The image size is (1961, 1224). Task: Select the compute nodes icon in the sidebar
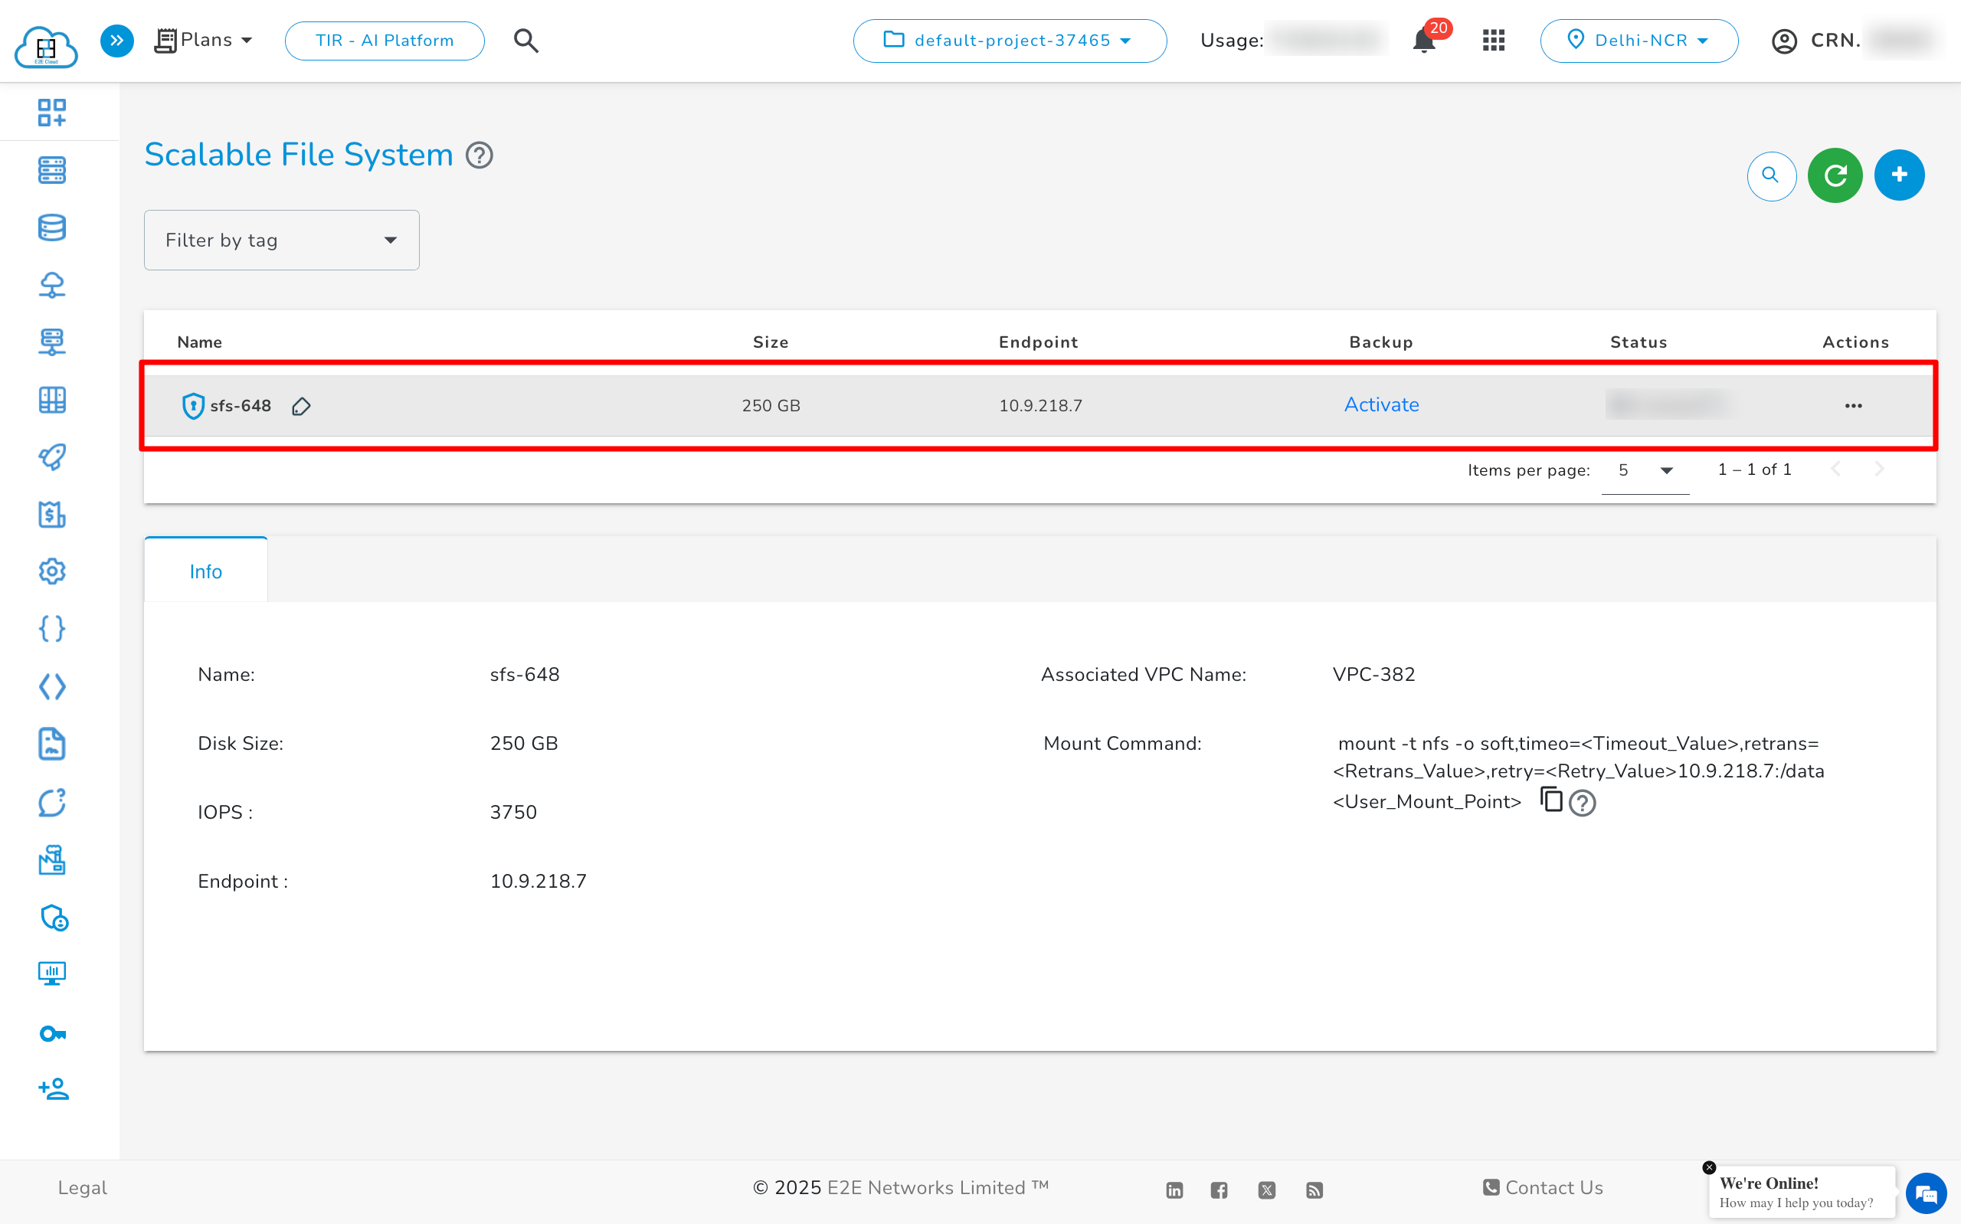pos(51,170)
